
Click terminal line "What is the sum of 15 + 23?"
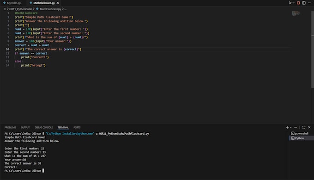[x=25, y=156]
